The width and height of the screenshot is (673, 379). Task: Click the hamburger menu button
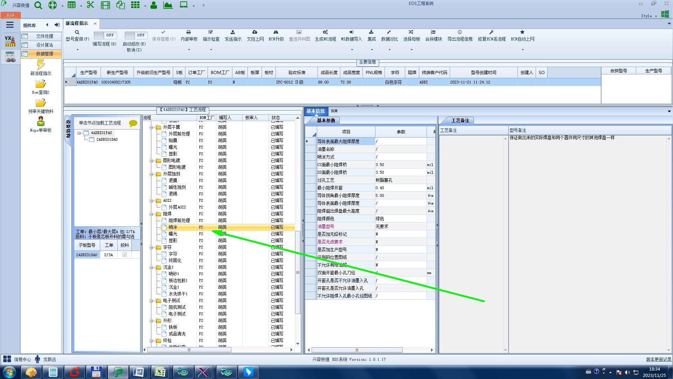(x=10, y=25)
